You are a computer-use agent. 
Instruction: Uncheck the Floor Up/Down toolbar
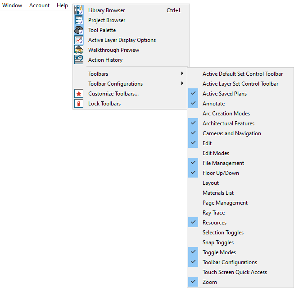pos(193,173)
